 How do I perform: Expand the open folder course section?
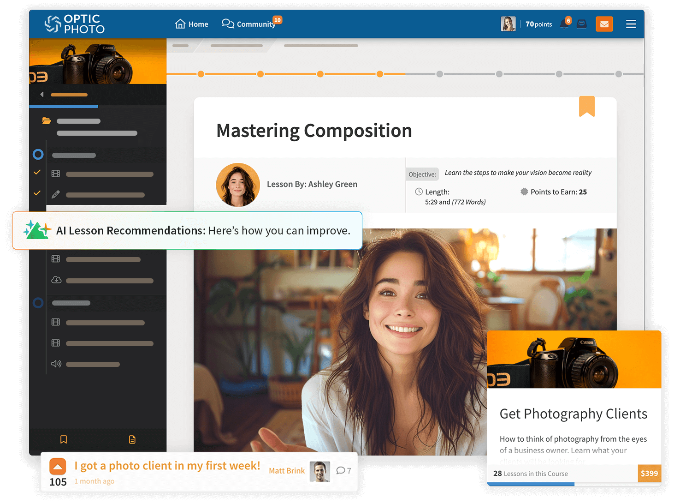tap(47, 121)
